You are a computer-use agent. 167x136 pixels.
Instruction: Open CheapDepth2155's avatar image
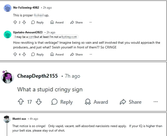point(8,76)
